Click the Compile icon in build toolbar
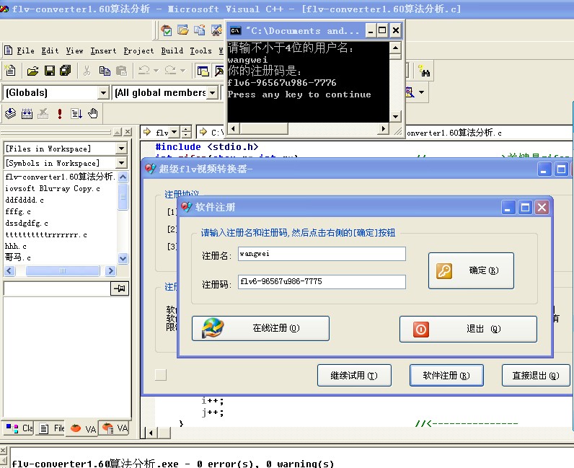This screenshot has height=468, width=574. pos(10,113)
